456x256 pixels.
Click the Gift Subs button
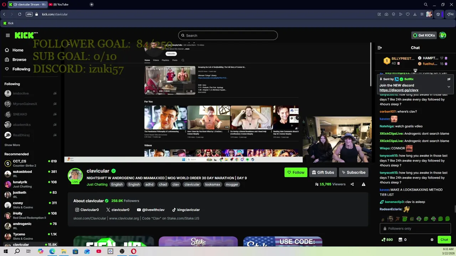tap(323, 172)
